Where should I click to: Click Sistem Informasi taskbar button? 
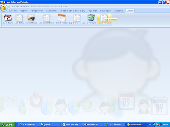click(x=136, y=125)
